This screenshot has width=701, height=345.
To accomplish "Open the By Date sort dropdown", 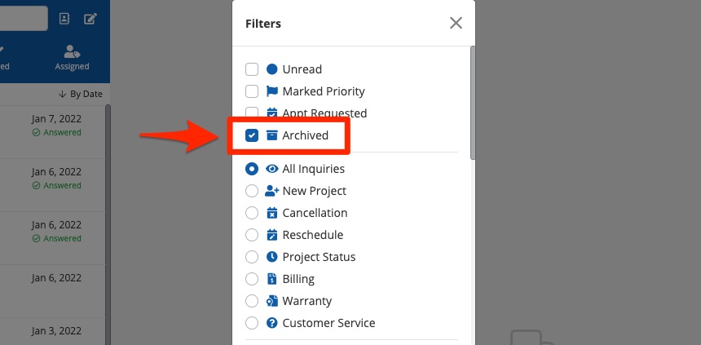I will [x=80, y=94].
